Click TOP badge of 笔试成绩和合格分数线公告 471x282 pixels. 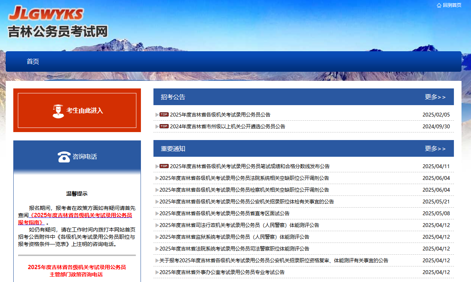[x=164, y=166]
